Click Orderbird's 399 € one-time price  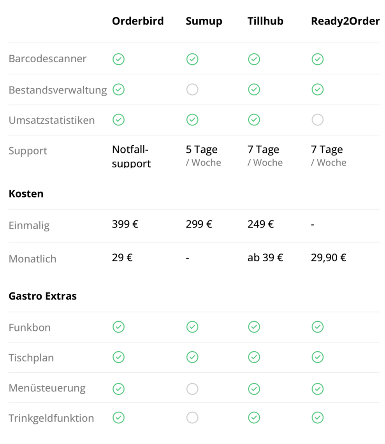[x=125, y=224]
